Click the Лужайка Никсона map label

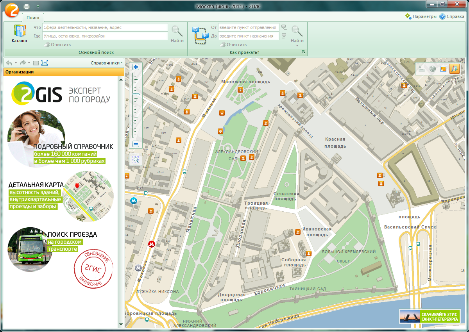click(x=158, y=292)
